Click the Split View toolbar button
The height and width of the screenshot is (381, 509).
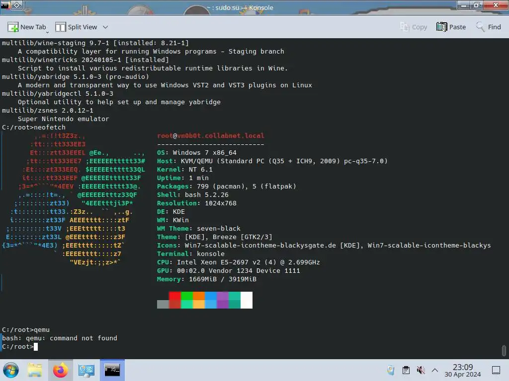point(76,27)
